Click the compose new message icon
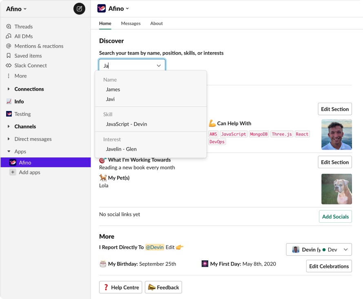 tap(79, 9)
